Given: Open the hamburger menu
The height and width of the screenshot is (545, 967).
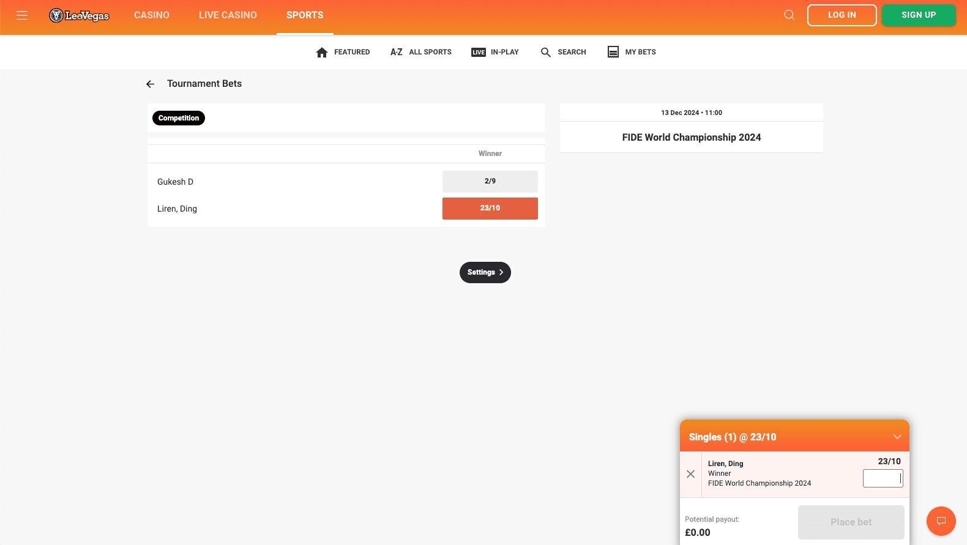Looking at the screenshot, I should (22, 15).
